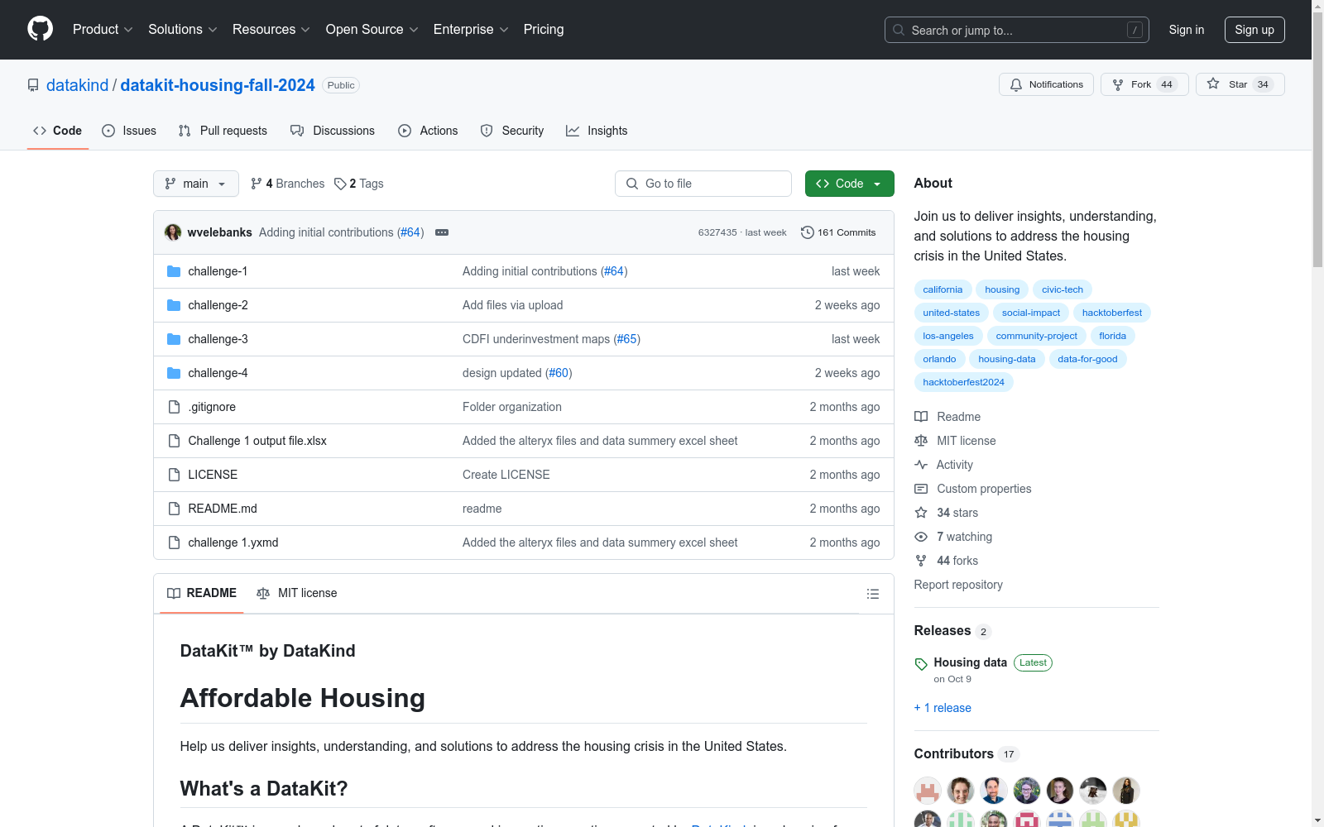Click wvelebanks avatar in commit bar
Image resolution: width=1324 pixels, height=827 pixels.
(173, 232)
